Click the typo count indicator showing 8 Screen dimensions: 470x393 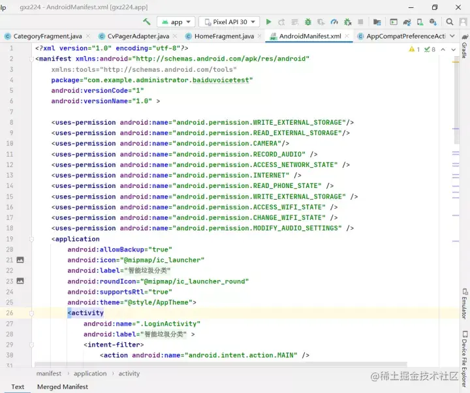click(430, 50)
